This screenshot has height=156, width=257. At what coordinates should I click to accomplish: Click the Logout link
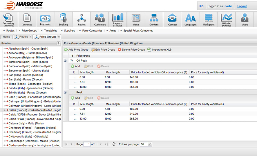pyautogui.click(x=242, y=6)
